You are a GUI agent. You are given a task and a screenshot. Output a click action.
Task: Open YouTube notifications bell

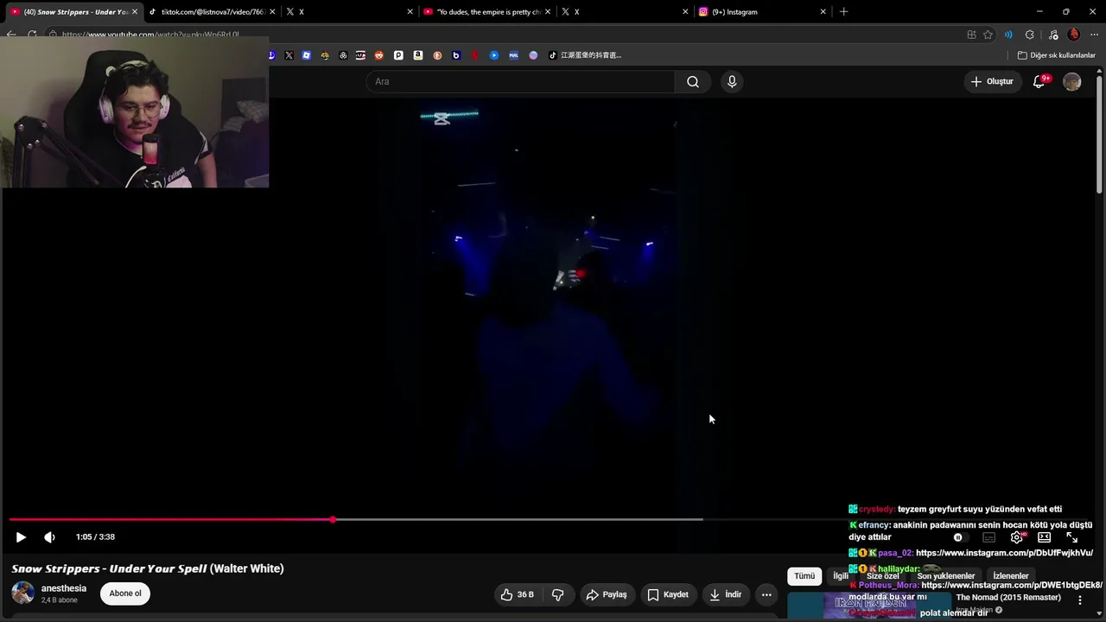pos(1039,81)
